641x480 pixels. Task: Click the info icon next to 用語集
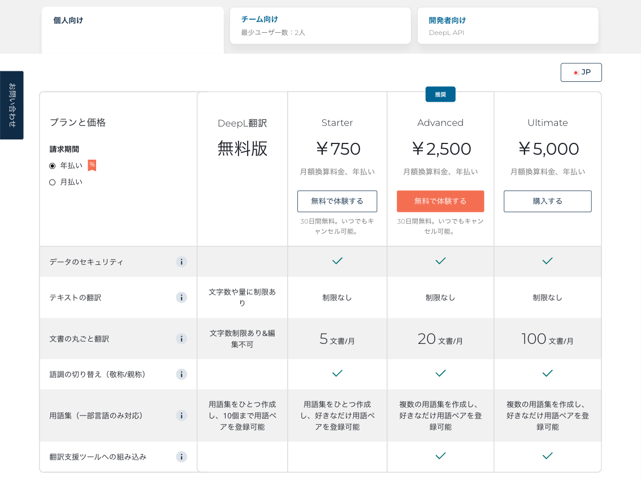(181, 415)
